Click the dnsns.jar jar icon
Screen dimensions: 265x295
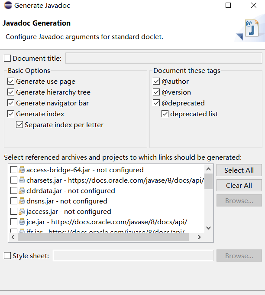tap(22, 201)
